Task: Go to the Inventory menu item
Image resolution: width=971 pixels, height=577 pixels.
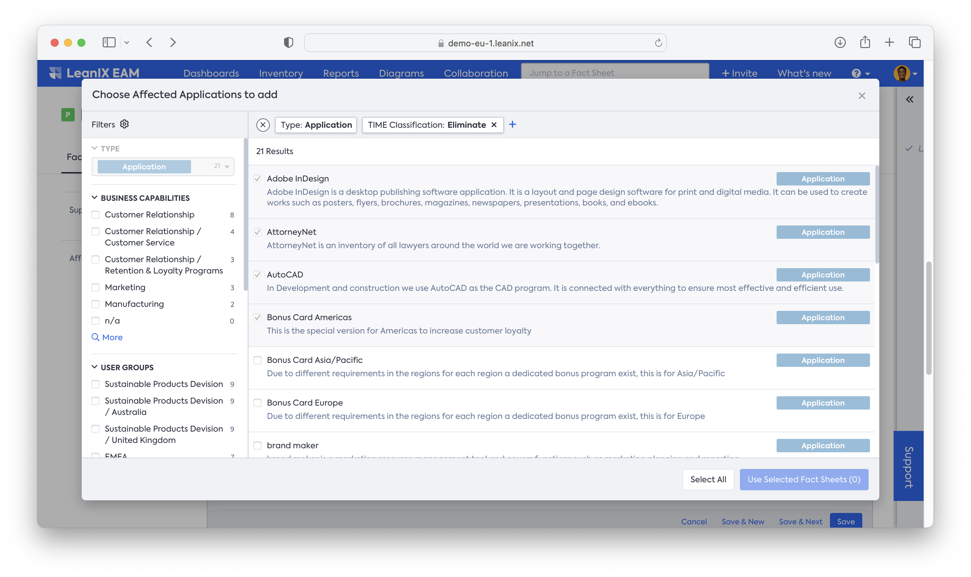Action: [281, 73]
